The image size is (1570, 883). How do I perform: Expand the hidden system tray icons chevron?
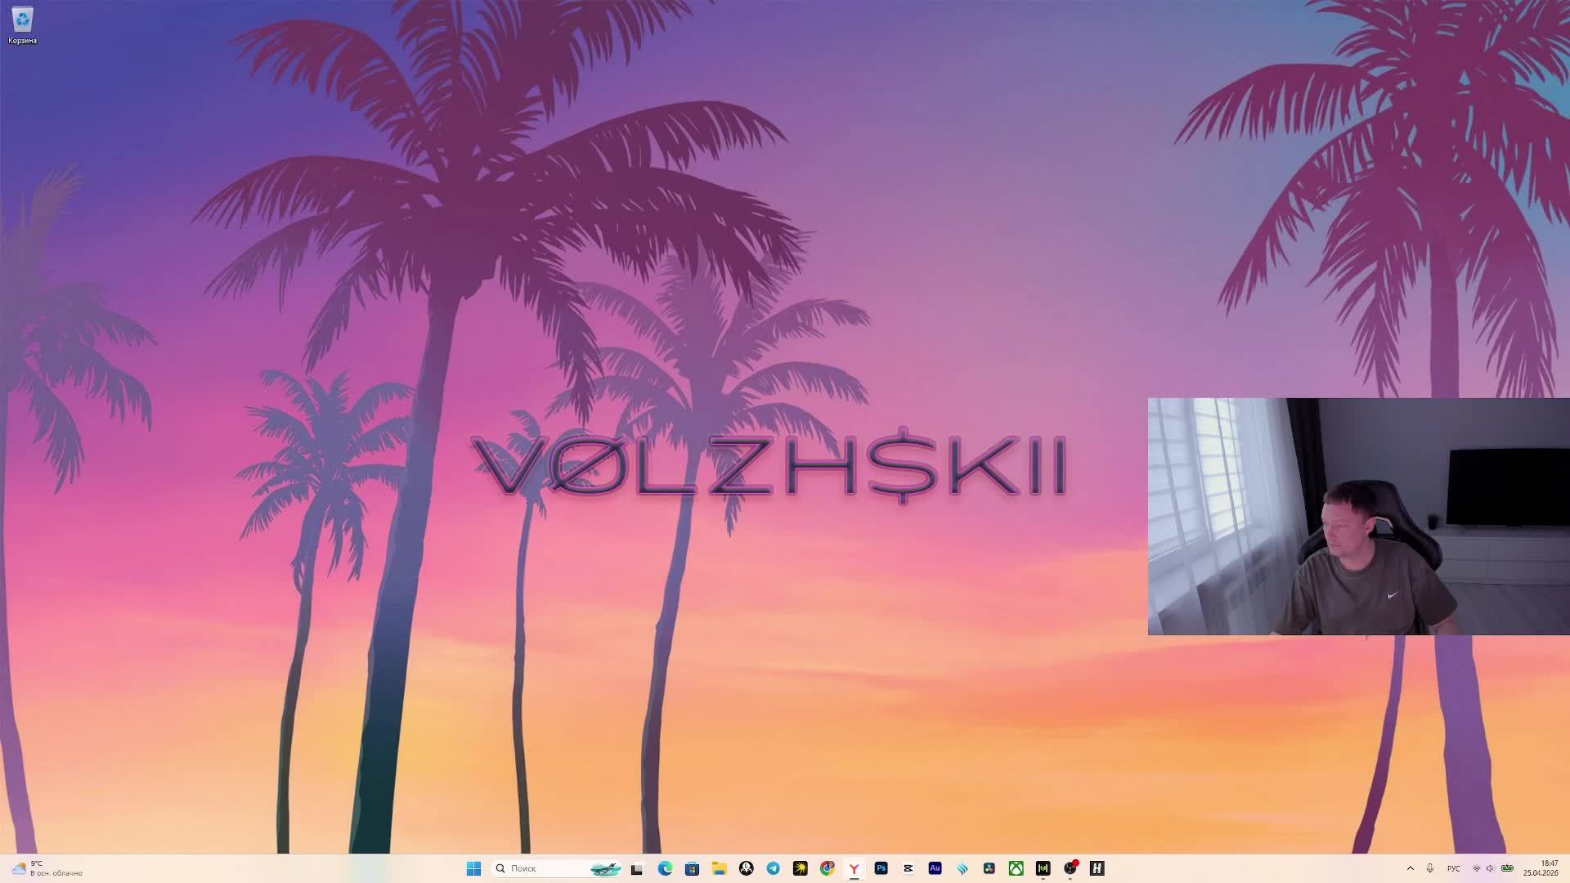[1410, 868]
